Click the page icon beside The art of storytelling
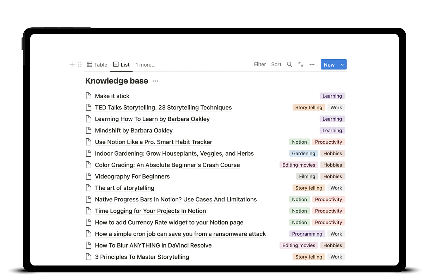 point(88,188)
